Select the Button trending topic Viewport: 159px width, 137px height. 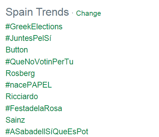[x=17, y=50]
